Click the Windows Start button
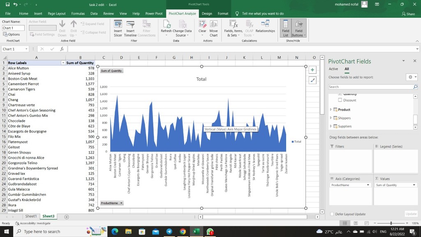Screen dimensions: 421x237 pyautogui.click(x=7, y=231)
